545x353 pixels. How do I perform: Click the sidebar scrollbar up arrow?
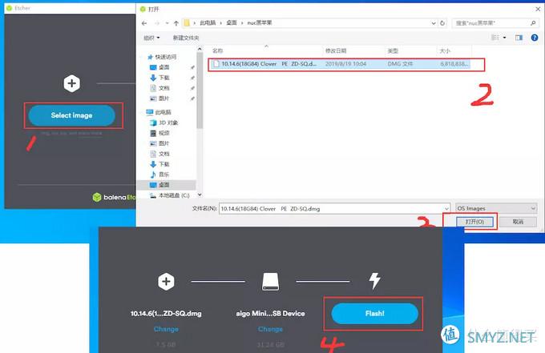[200, 50]
